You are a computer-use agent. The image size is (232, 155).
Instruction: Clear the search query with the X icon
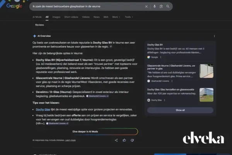pyautogui.click(x=146, y=6)
